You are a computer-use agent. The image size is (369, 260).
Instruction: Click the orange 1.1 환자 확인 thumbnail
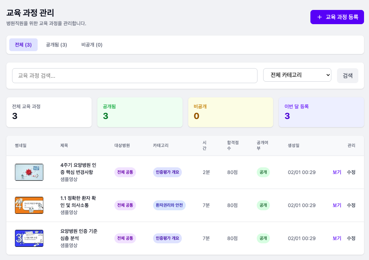29,205
